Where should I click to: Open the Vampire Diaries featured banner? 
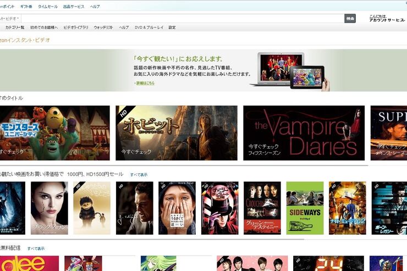304,133
